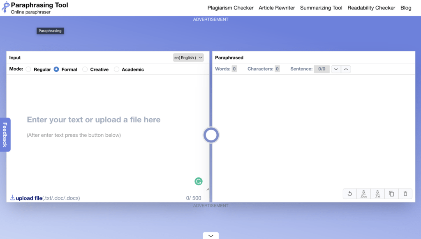Viewport: 421px width, 239px height.
Task: Click the round paraphrase button
Action: coord(211,135)
